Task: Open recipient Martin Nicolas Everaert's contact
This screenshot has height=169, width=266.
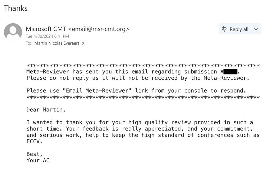Action: click(x=57, y=43)
